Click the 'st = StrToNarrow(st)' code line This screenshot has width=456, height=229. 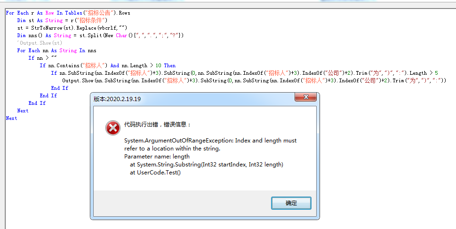pos(72,28)
